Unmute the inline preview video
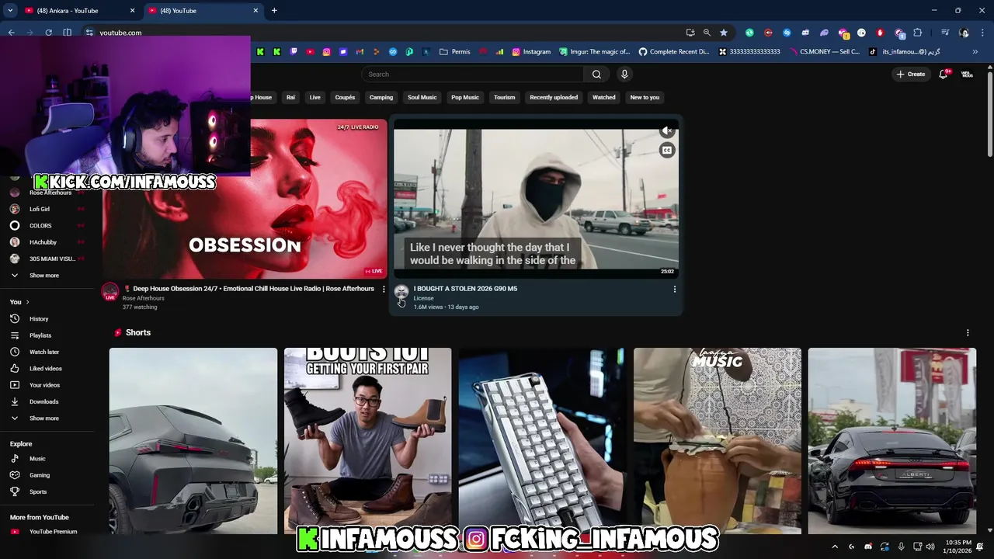The width and height of the screenshot is (994, 559). (667, 131)
